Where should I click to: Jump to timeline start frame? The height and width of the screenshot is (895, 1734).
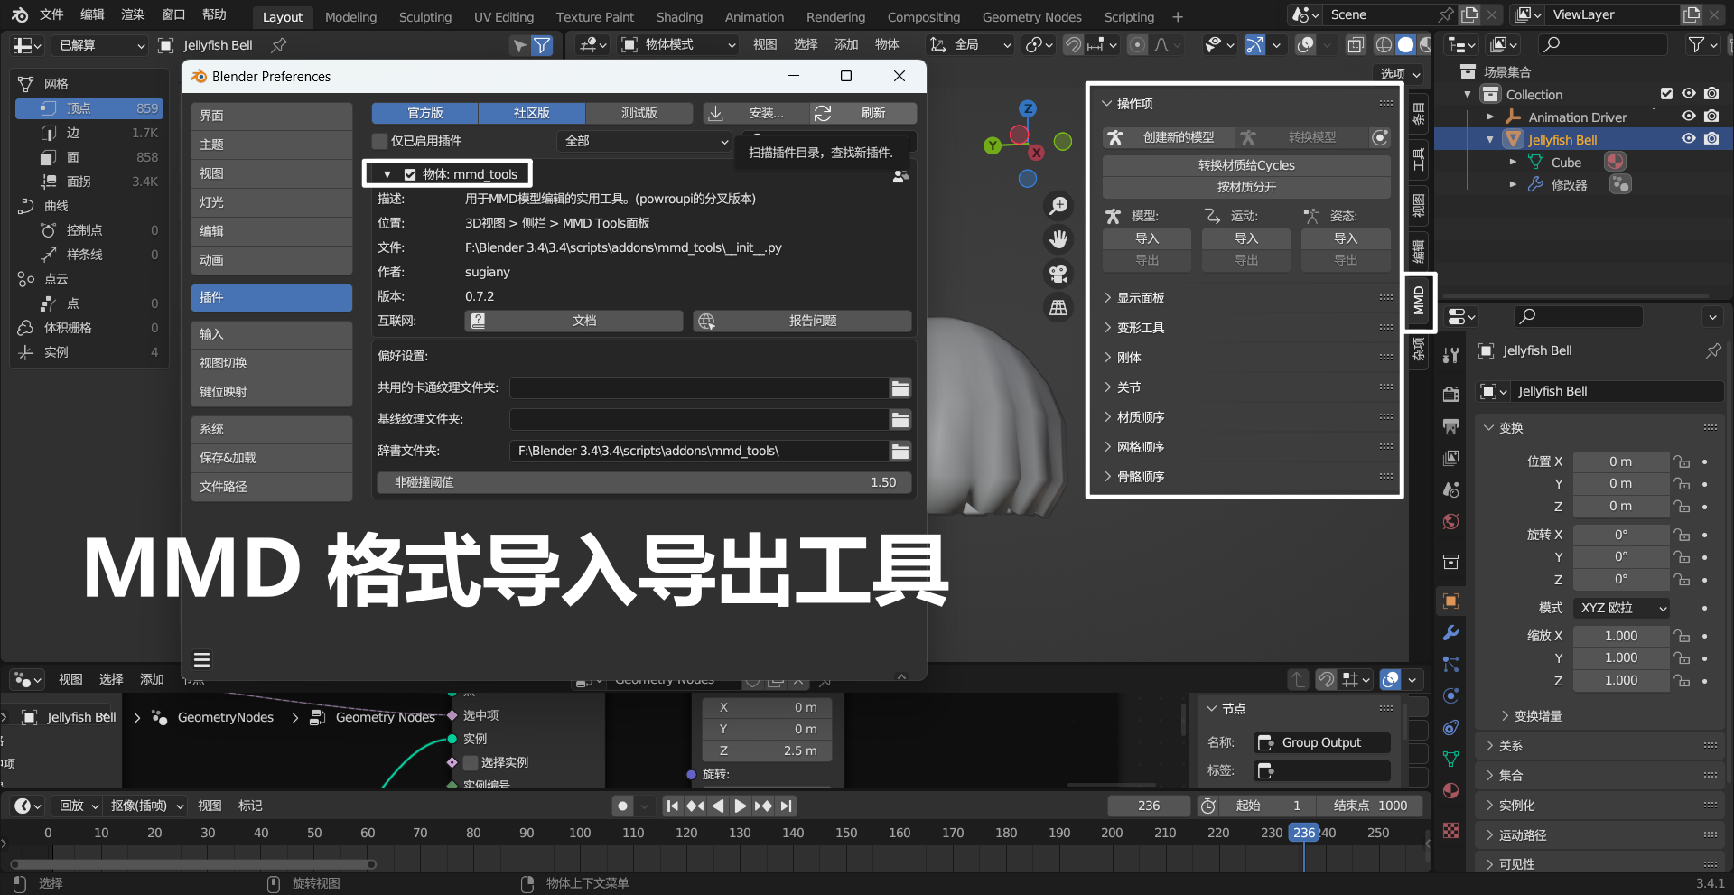[x=672, y=806]
